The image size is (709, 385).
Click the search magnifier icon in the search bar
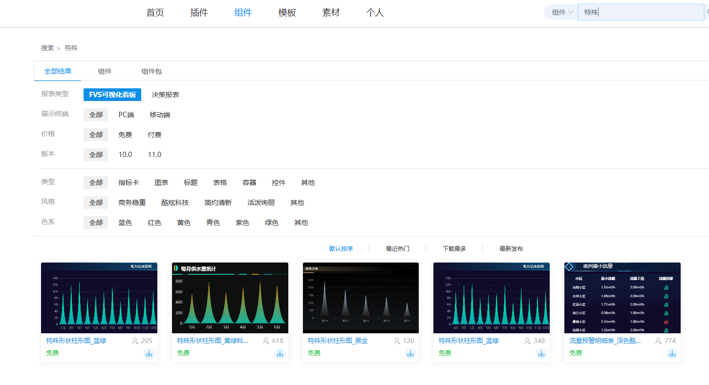[x=707, y=12]
